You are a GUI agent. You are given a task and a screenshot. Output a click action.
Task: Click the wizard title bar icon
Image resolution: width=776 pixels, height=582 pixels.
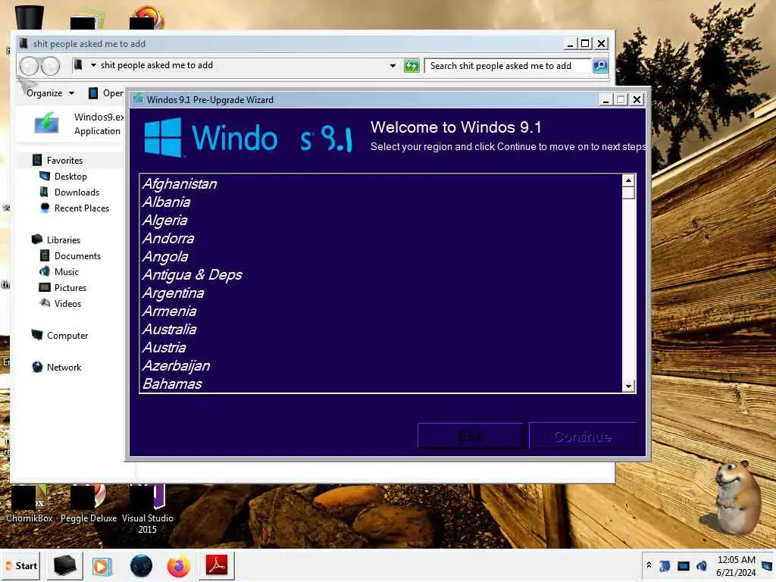[138, 99]
